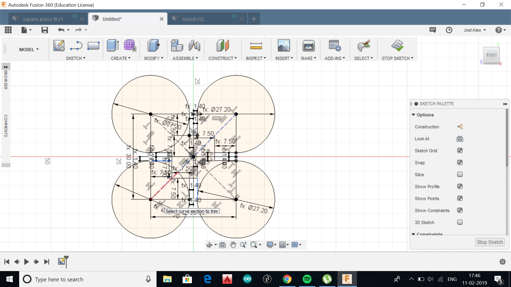The width and height of the screenshot is (511, 287).
Task: Click the Scripts and Add-Ins icon
Action: pos(335,45)
